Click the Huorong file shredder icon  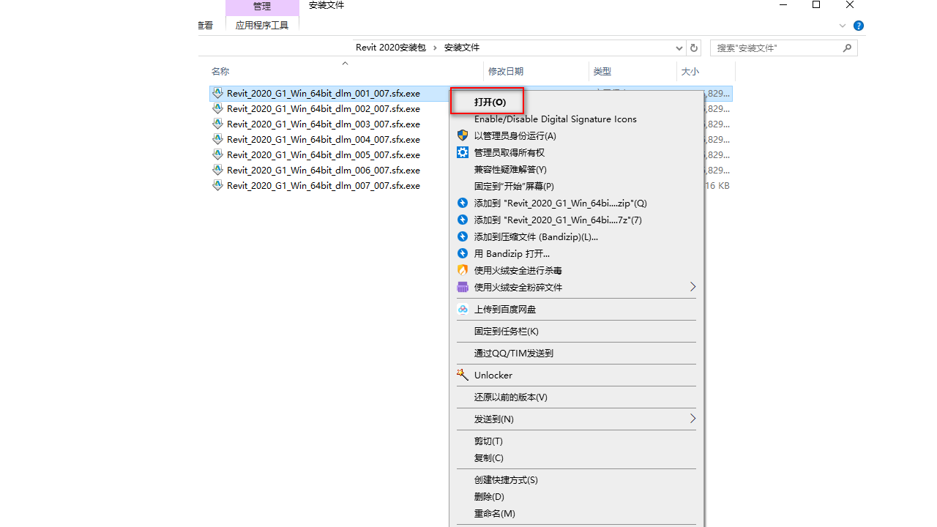[x=463, y=287]
